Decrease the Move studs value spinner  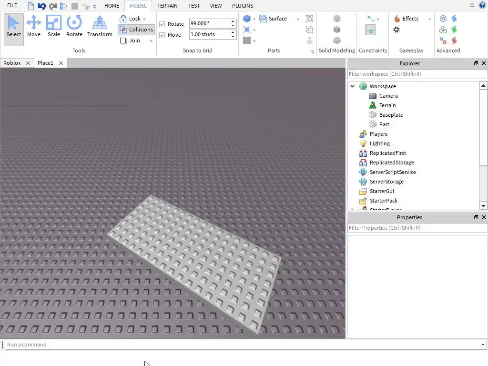[x=233, y=37]
